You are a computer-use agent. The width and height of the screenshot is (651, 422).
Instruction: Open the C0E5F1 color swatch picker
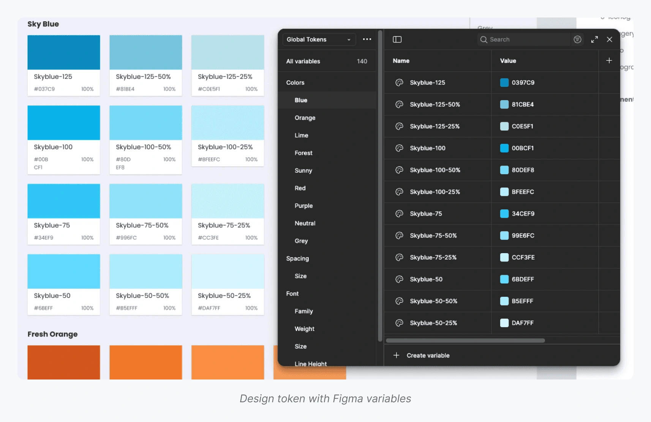pos(504,126)
